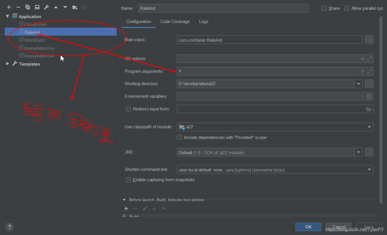Click the Working directory path field

(x=266, y=84)
